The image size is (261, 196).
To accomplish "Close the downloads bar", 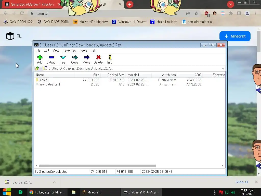I will [256, 182].
